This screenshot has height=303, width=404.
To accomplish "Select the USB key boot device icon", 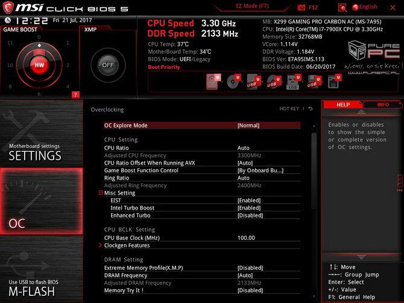I will [294, 82].
